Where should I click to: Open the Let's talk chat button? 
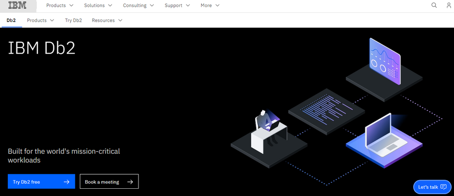[432, 187]
